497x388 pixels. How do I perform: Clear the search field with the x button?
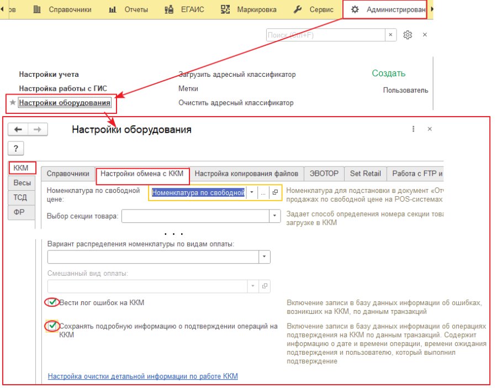point(390,35)
